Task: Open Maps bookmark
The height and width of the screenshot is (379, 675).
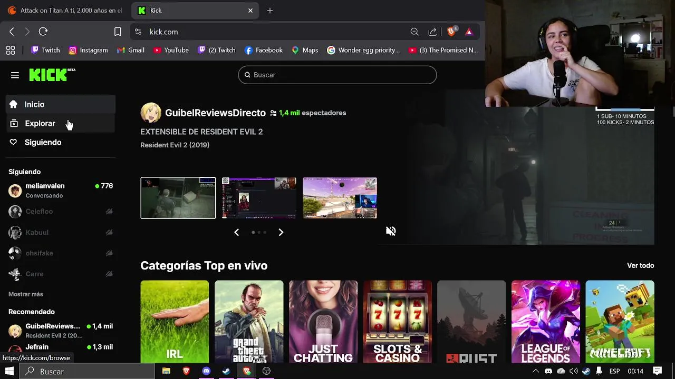Action: (x=305, y=50)
